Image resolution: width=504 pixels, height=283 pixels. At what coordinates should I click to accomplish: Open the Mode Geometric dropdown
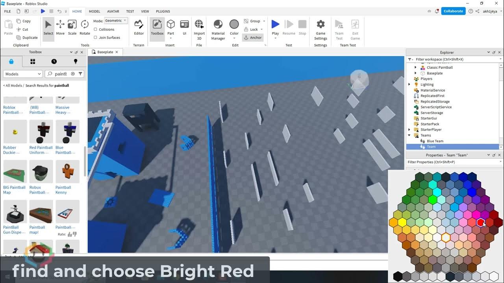(x=115, y=21)
